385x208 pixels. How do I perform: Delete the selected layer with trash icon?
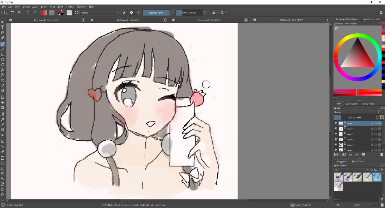point(382,155)
